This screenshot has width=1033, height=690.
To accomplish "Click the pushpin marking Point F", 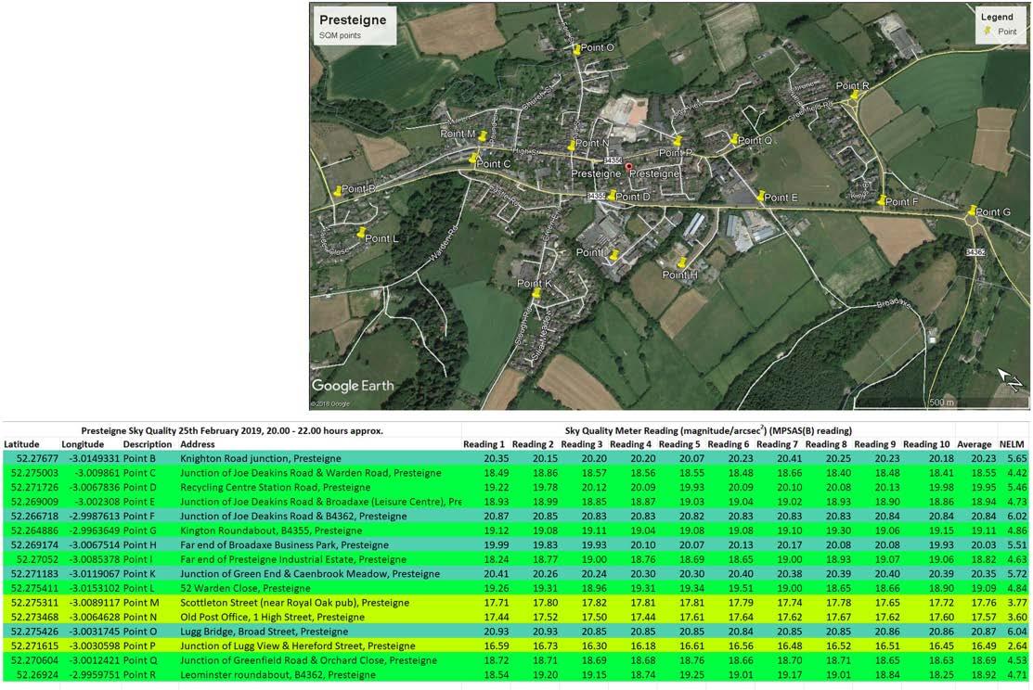I will point(882,200).
